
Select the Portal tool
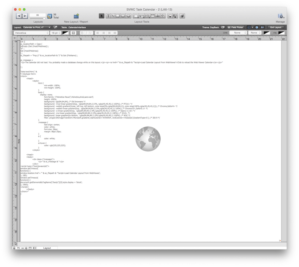click(152, 16)
